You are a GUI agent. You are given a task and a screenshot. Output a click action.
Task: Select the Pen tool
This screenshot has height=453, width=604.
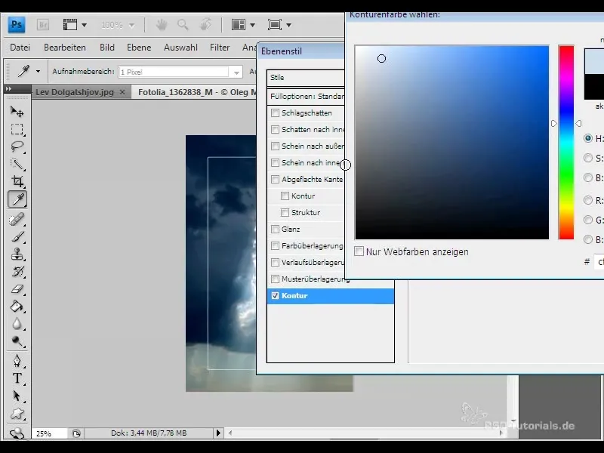pos(17,361)
